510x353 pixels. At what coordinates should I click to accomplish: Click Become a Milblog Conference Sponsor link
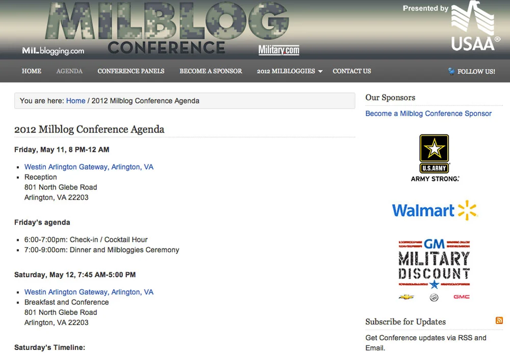click(x=428, y=114)
